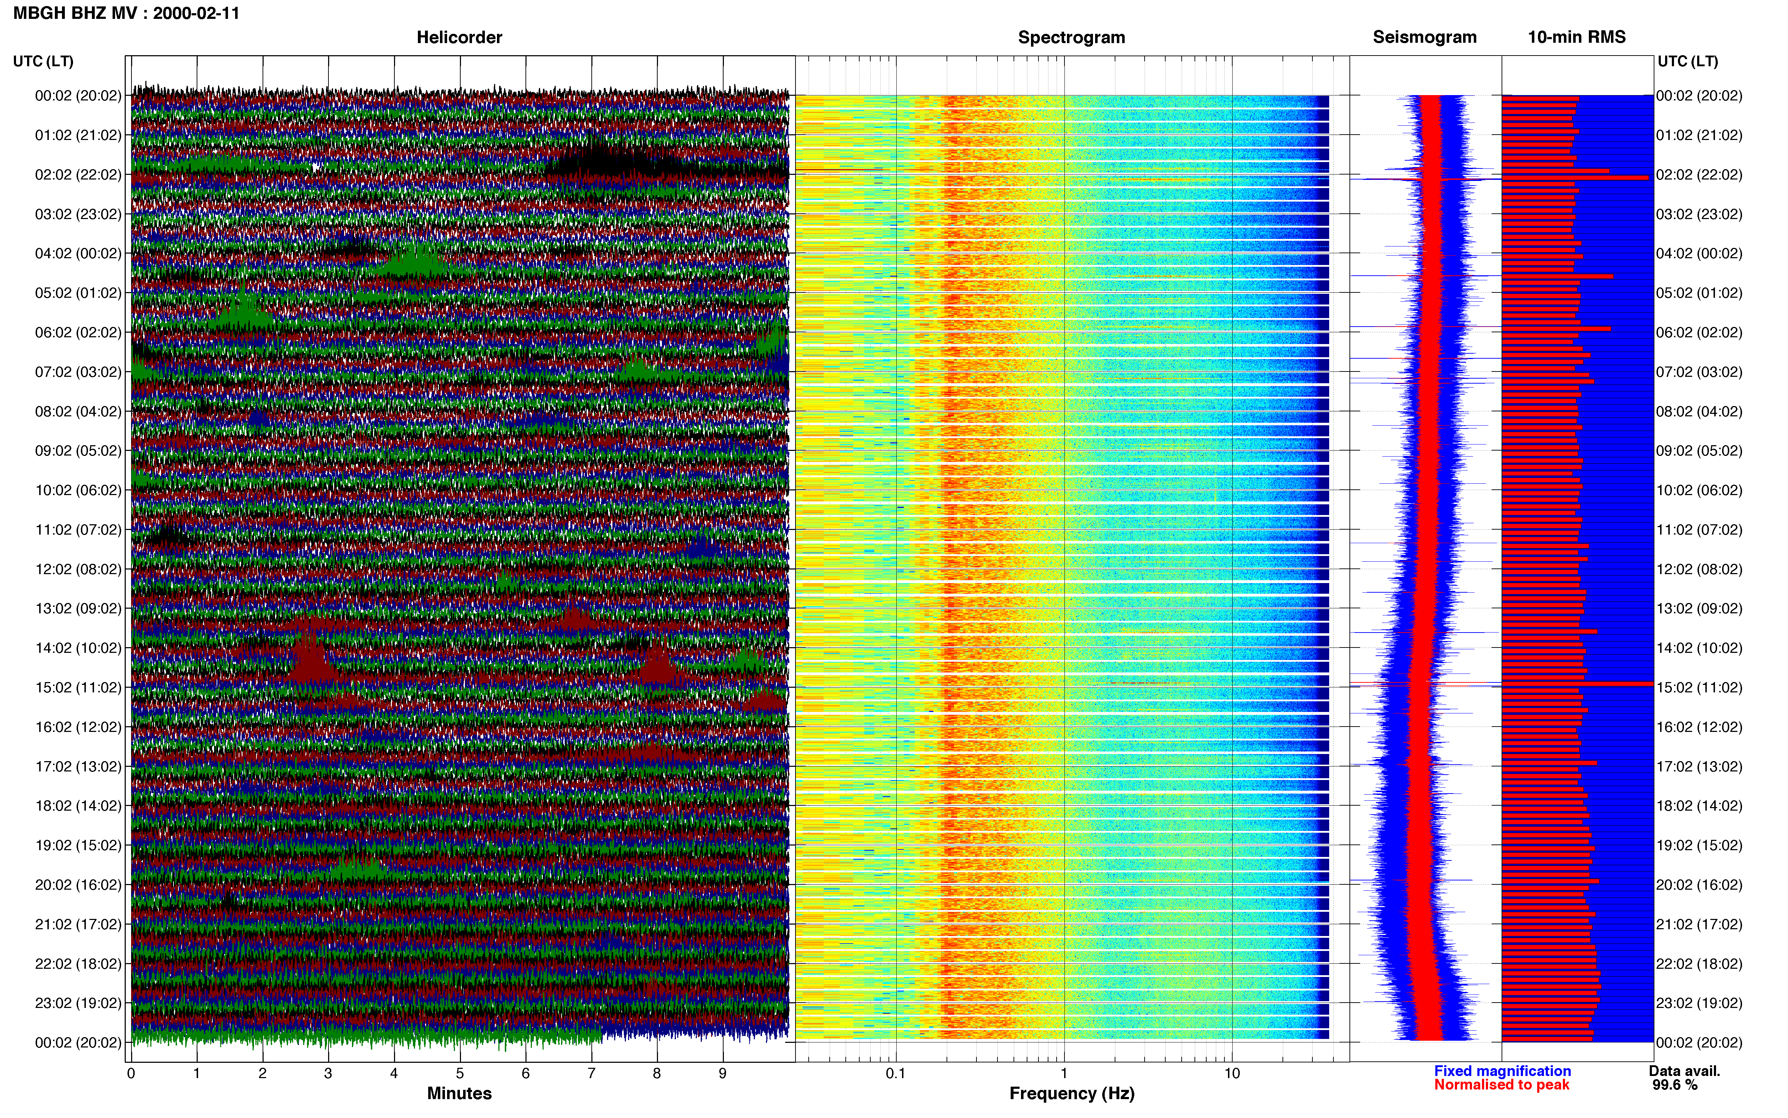Click the 'Helicorder' panel heading
This screenshot has width=1788, height=1118.
tap(459, 38)
